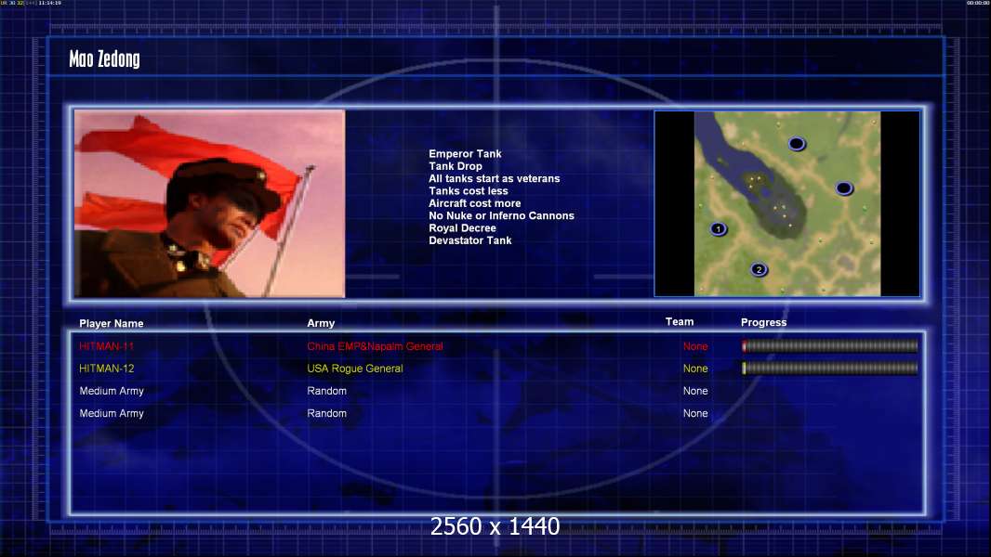This screenshot has width=991, height=557.
Task: Click the Royal Decree ability text
Action: tap(462, 228)
